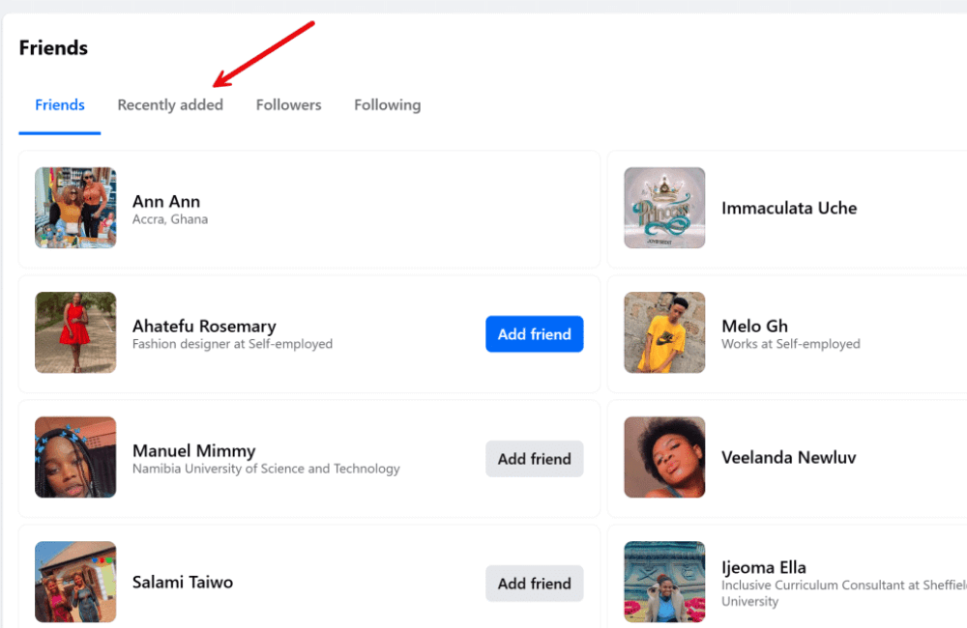The image size is (967, 628).
Task: Visit Veelanda Newluv's profile via name
Action: point(788,458)
